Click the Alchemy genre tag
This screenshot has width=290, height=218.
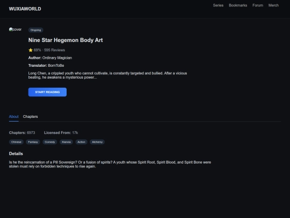pyautogui.click(x=97, y=142)
